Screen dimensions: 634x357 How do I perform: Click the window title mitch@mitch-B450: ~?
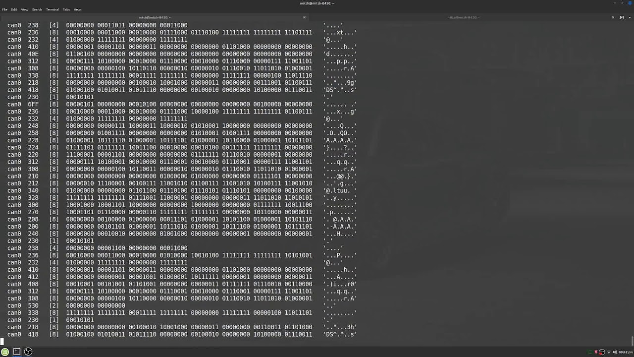point(317,3)
